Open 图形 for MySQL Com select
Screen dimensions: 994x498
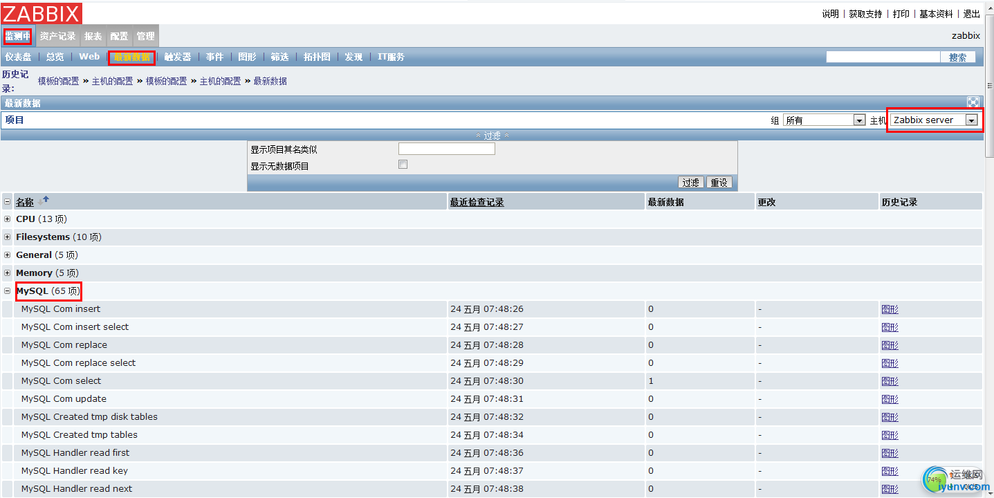[x=890, y=381]
